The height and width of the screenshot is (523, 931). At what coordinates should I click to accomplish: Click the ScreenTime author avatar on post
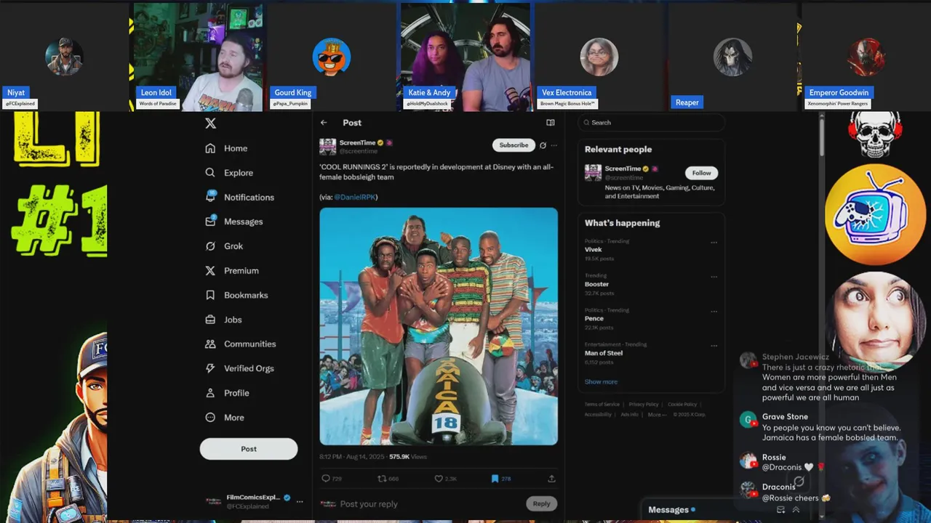pyautogui.click(x=327, y=146)
